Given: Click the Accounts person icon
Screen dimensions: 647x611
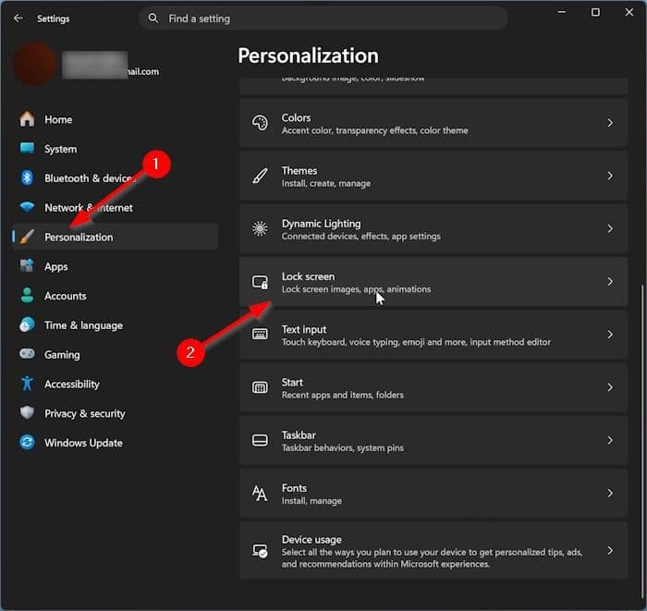Looking at the screenshot, I should [x=27, y=296].
